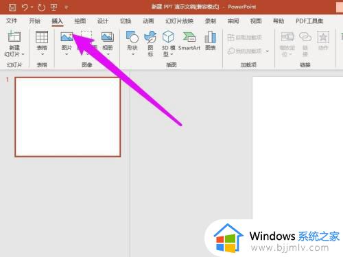Click the Save icon in quick access toolbar
343x257 pixels.
pos(12,8)
